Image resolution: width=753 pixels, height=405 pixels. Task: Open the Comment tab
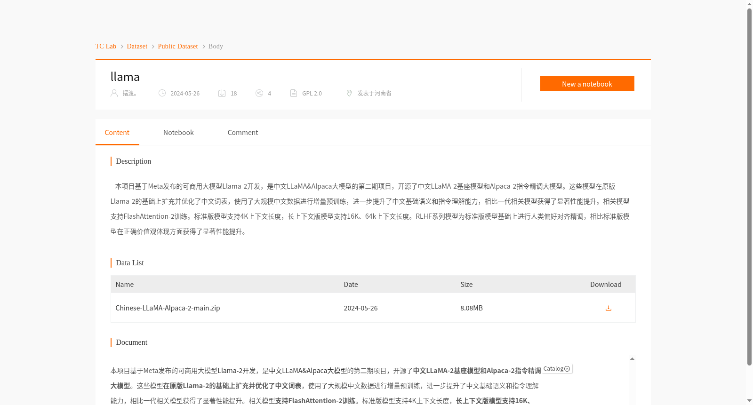tap(243, 133)
